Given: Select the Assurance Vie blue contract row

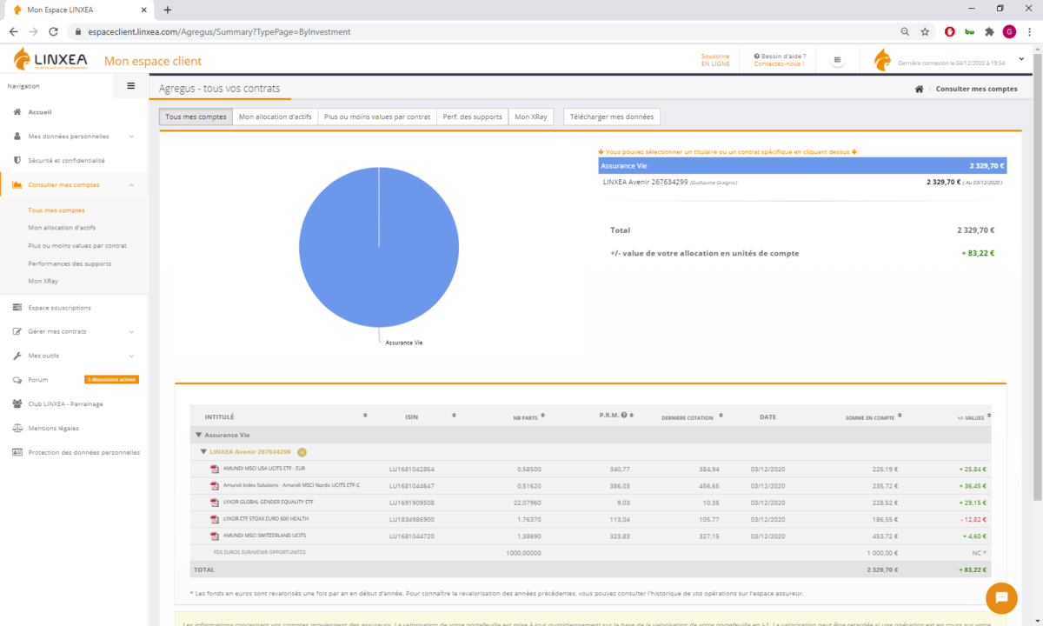Looking at the screenshot, I should (802, 165).
